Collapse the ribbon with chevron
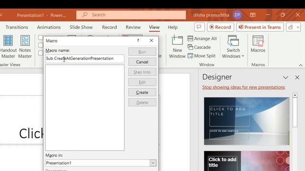The height and width of the screenshot is (171, 305). (x=301, y=65)
